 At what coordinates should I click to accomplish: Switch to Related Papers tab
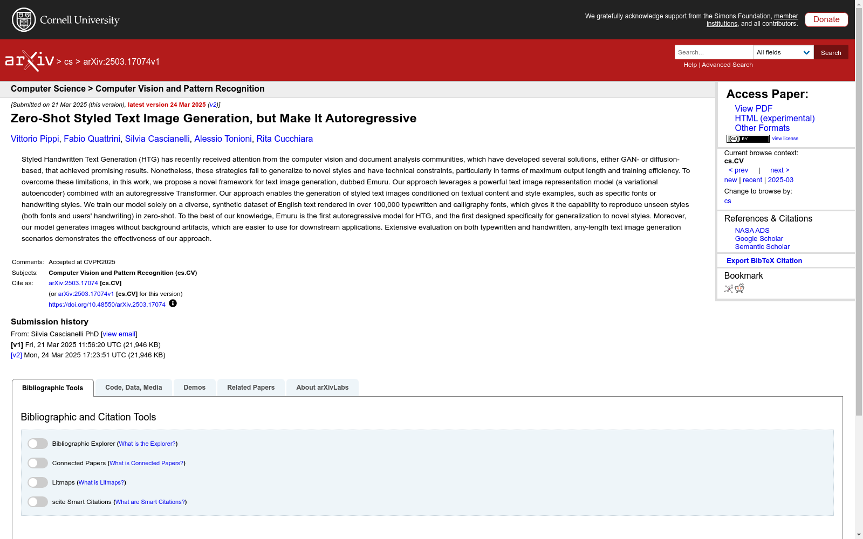251,388
